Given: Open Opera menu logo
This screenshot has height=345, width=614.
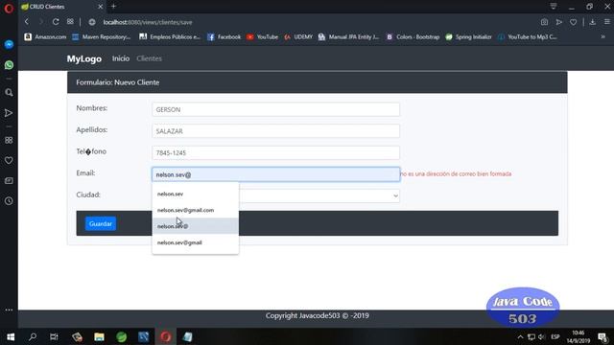Looking at the screenshot, I should pyautogui.click(x=9, y=9).
